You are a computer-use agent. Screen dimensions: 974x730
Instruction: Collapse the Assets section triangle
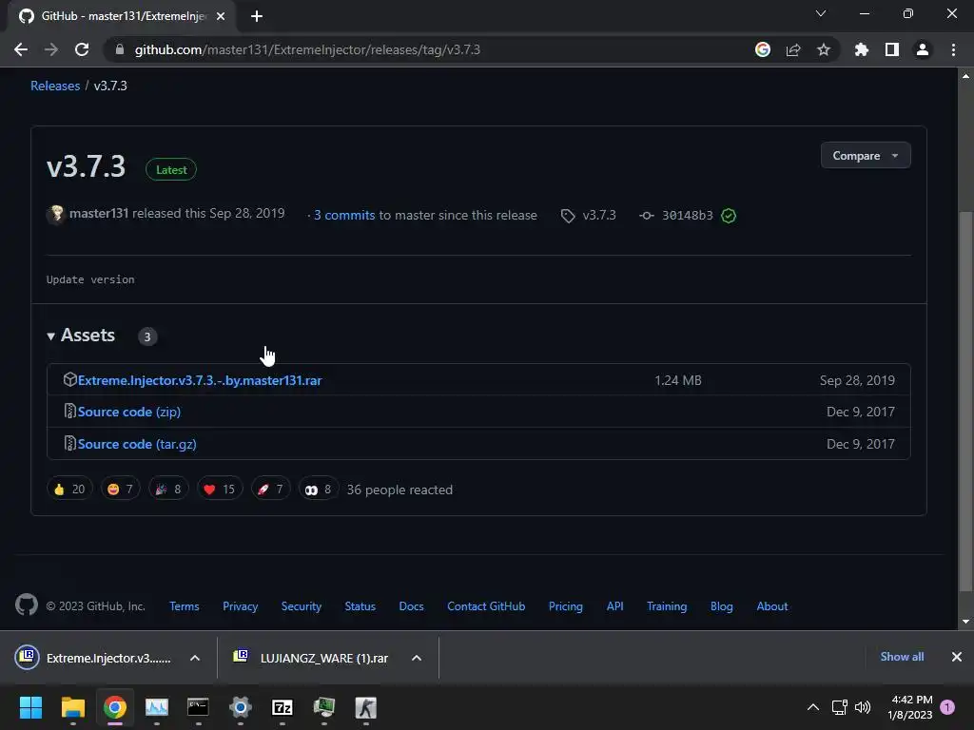(x=51, y=336)
